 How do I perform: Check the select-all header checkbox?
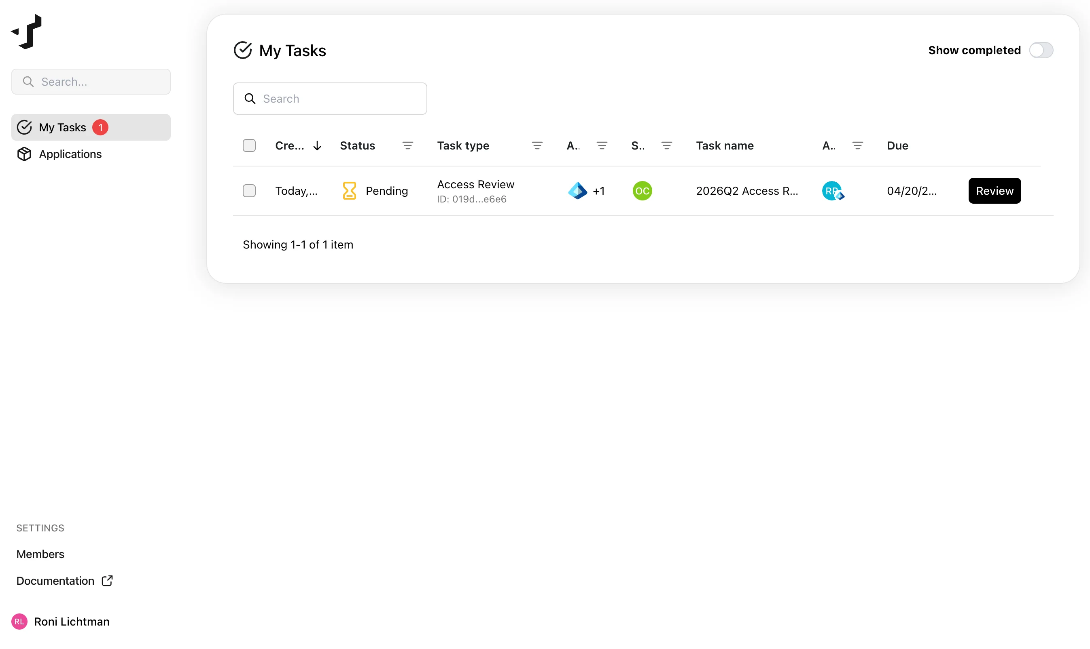click(249, 145)
